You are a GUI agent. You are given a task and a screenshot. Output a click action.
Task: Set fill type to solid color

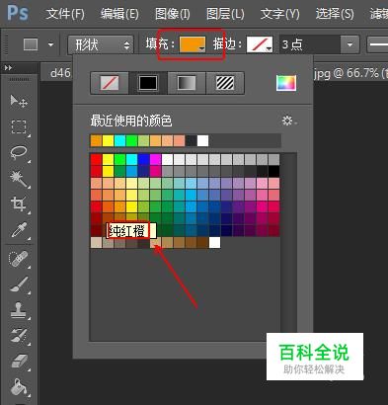pyautogui.click(x=148, y=83)
